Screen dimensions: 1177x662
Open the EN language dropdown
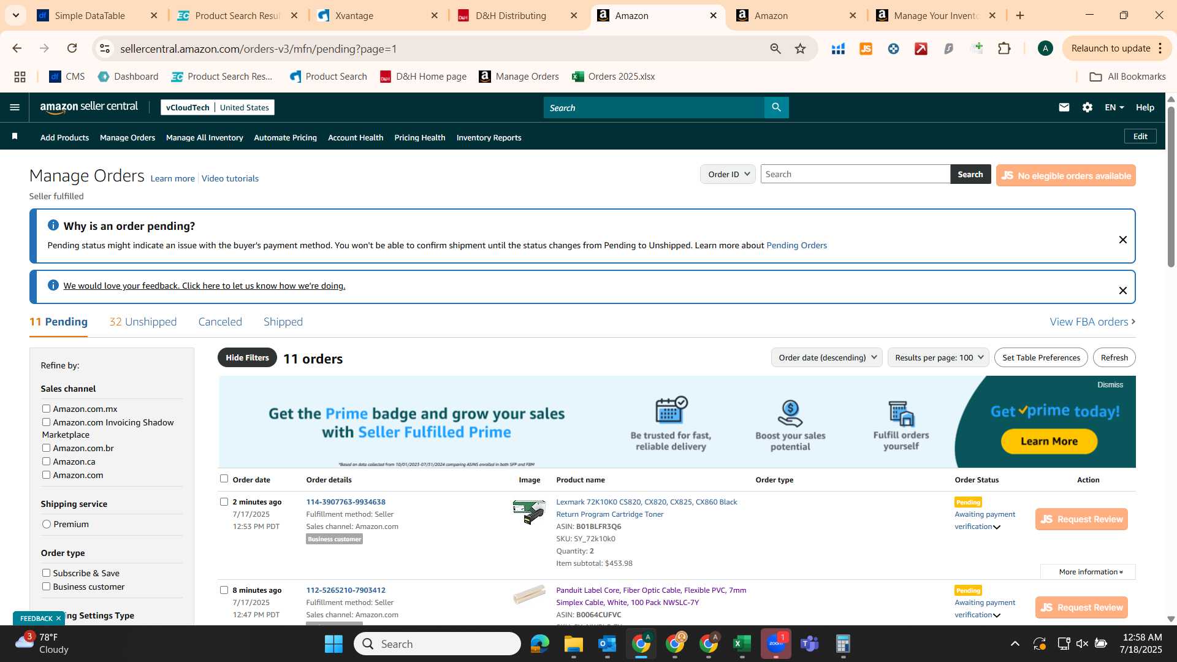click(x=1114, y=107)
